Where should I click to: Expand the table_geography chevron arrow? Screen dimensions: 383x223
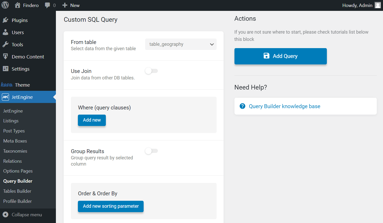click(212, 44)
